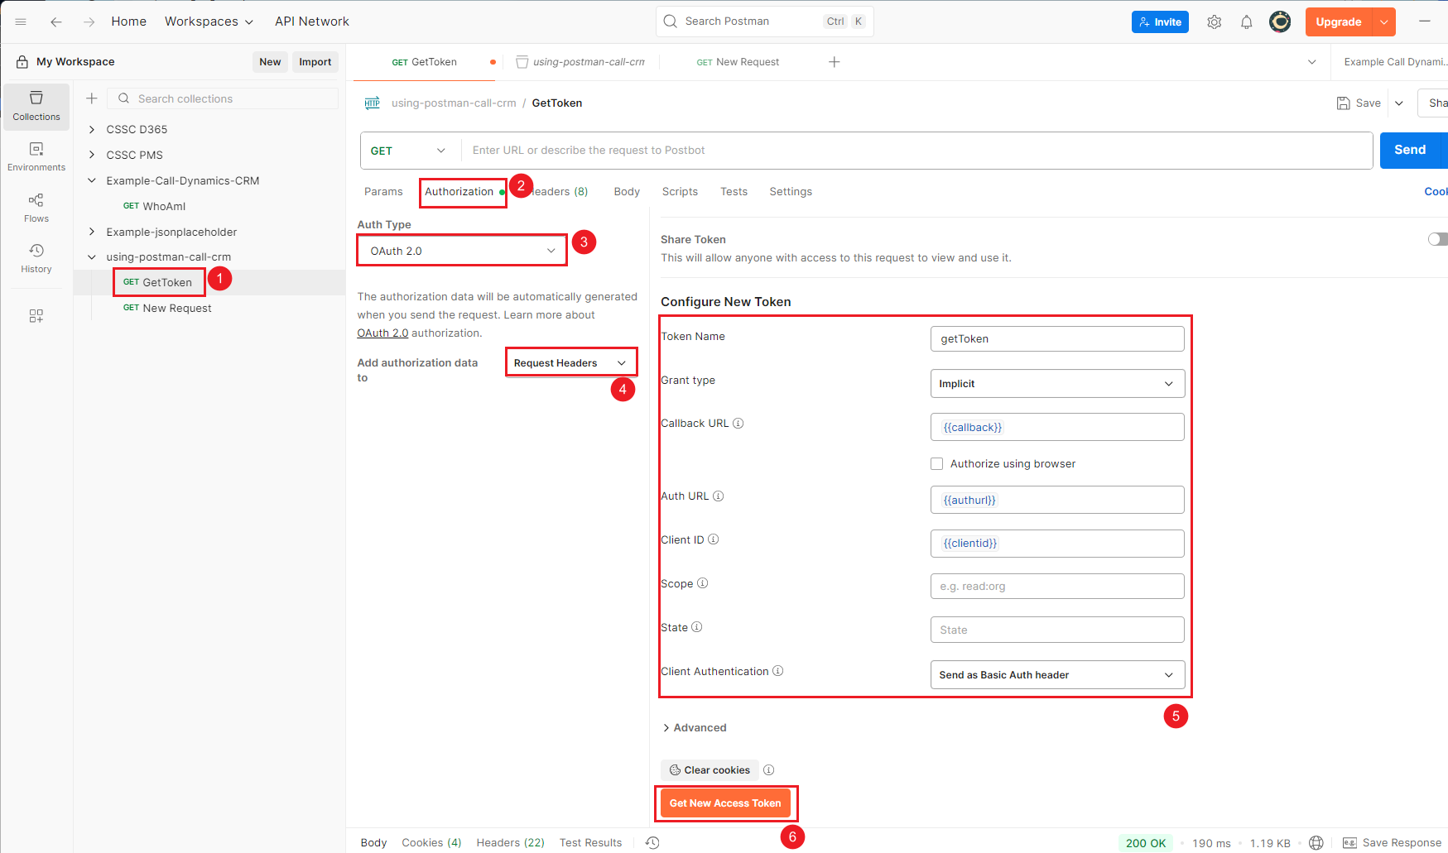
Task: Click info icon next to Clear cookies
Action: coord(769,770)
